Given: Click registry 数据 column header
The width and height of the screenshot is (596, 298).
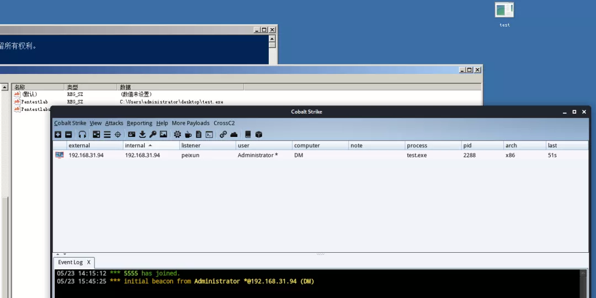Looking at the screenshot, I should (x=180, y=87).
